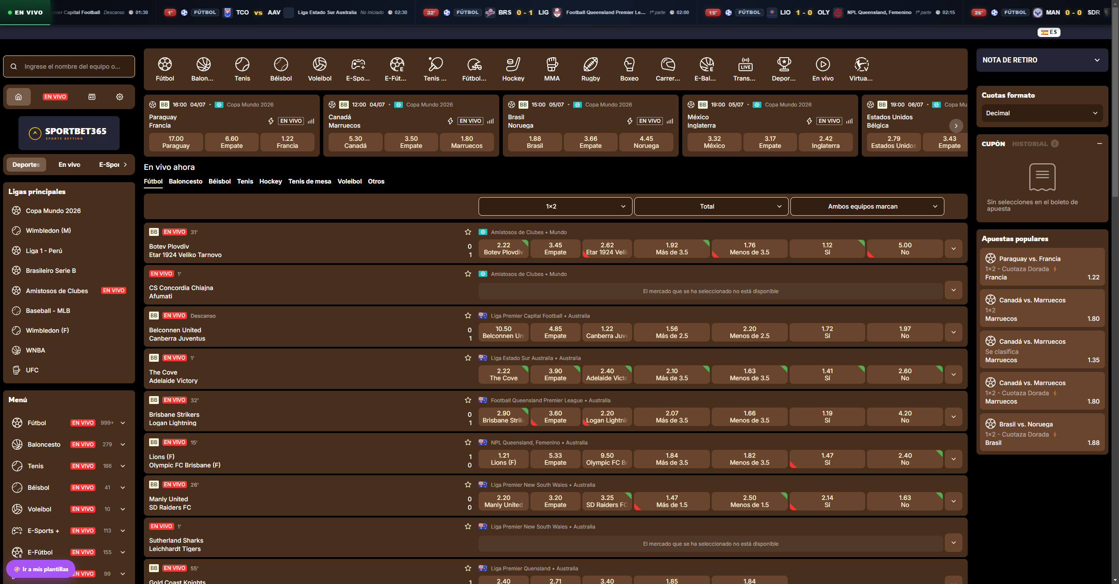
Task: Star the CS Concordia Chiajna match
Action: [468, 274]
